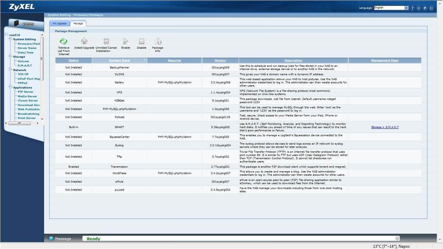Open Web Publishing tree item
Image resolution: width=443 pixels, height=249 pixels.
point(29,109)
